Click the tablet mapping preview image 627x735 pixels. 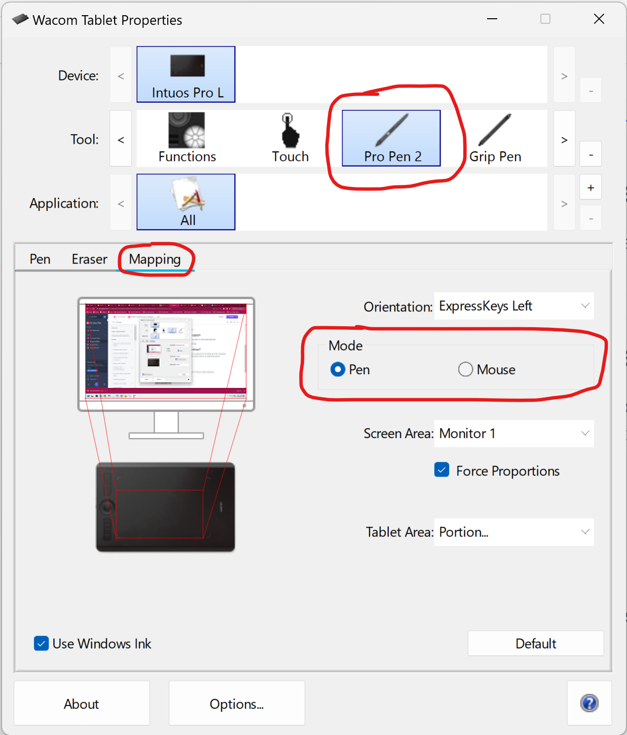[166, 507]
